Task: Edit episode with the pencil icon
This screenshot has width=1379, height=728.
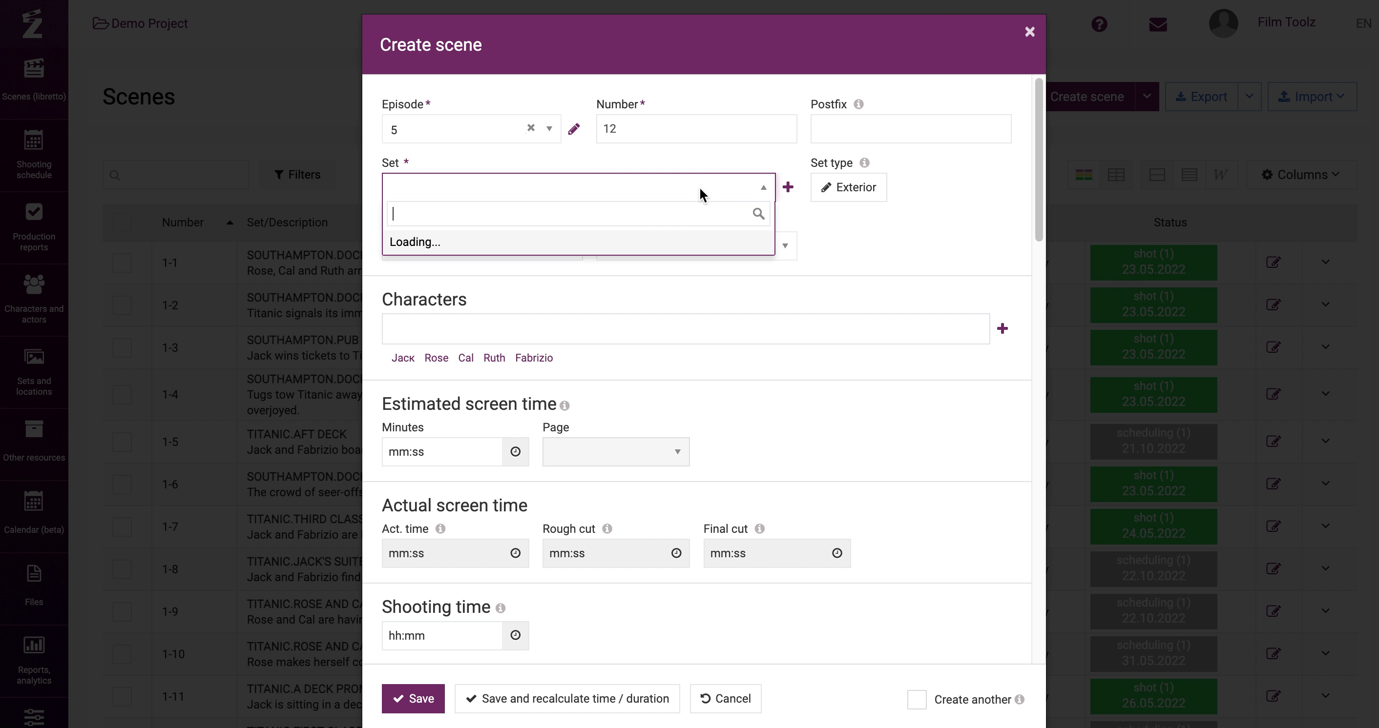Action: [574, 129]
